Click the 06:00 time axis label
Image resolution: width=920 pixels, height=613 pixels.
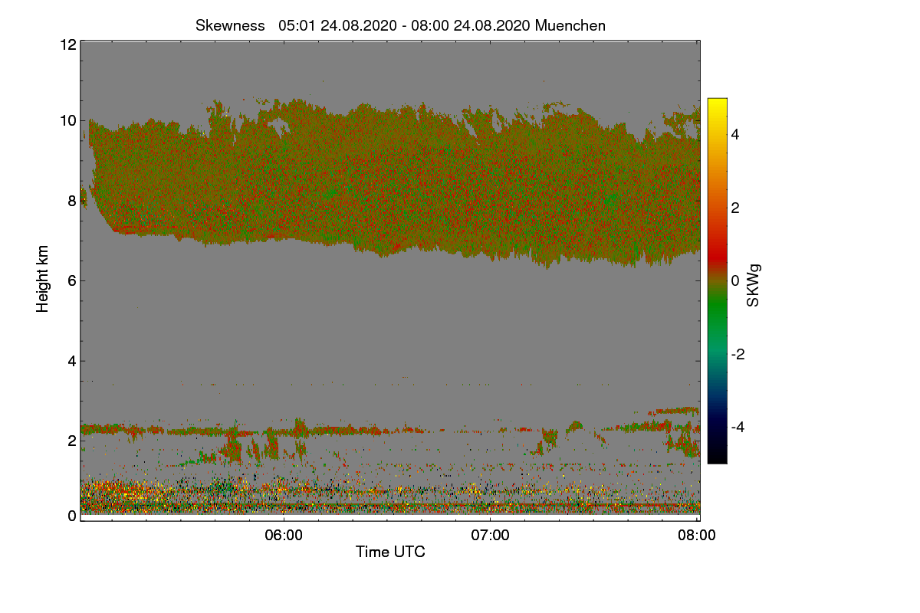284,536
